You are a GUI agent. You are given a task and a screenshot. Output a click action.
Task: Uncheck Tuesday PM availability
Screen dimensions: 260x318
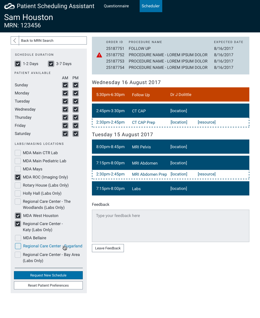[76, 101]
